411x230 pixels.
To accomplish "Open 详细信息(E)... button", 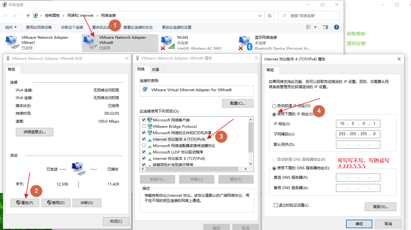I will coord(35,132).
